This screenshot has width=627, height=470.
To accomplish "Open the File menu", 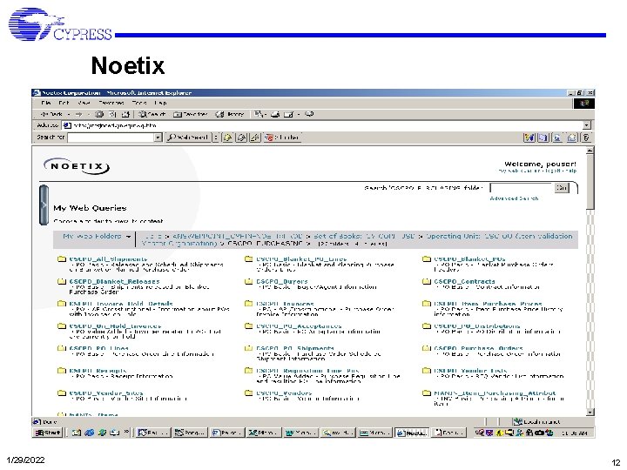I will [45, 103].
